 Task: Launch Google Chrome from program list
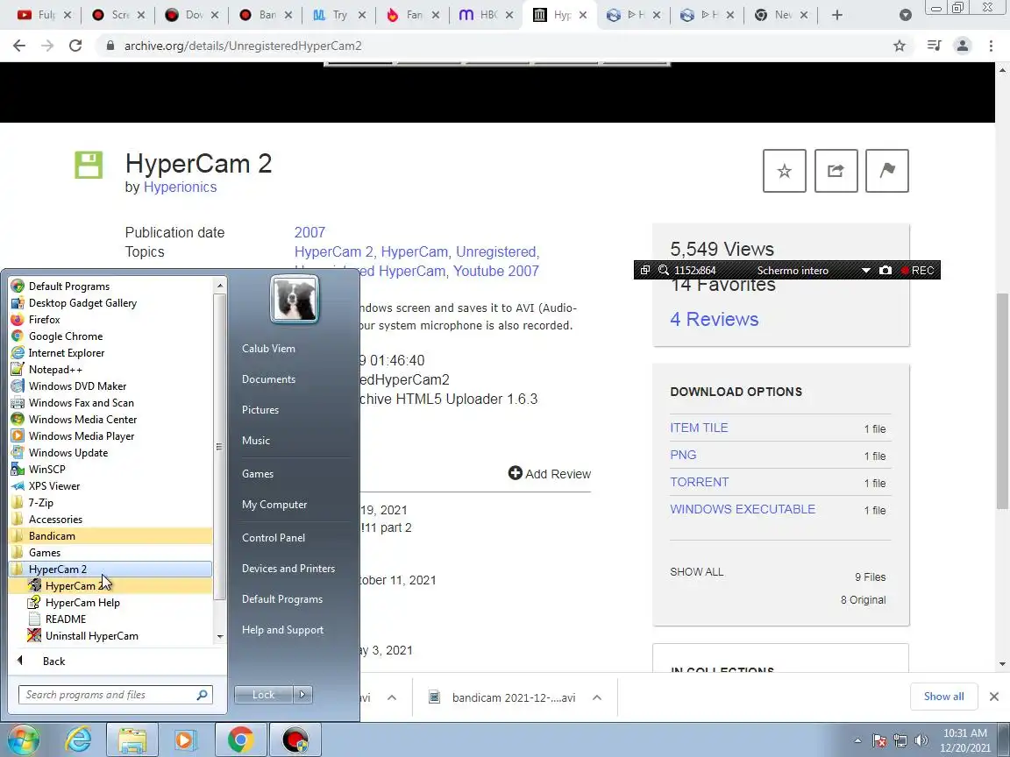click(x=65, y=336)
